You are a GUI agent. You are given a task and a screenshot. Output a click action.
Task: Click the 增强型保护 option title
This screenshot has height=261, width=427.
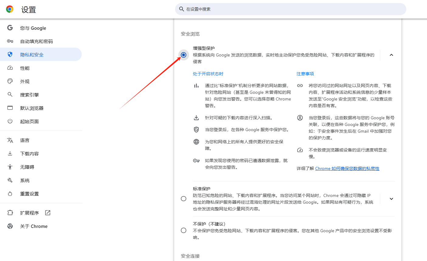[x=204, y=48]
